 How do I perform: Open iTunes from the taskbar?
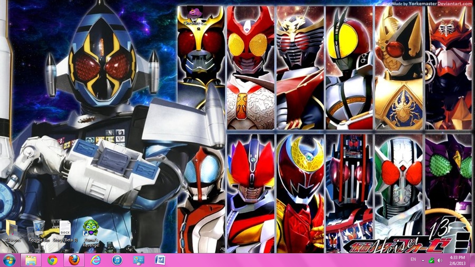117,260
